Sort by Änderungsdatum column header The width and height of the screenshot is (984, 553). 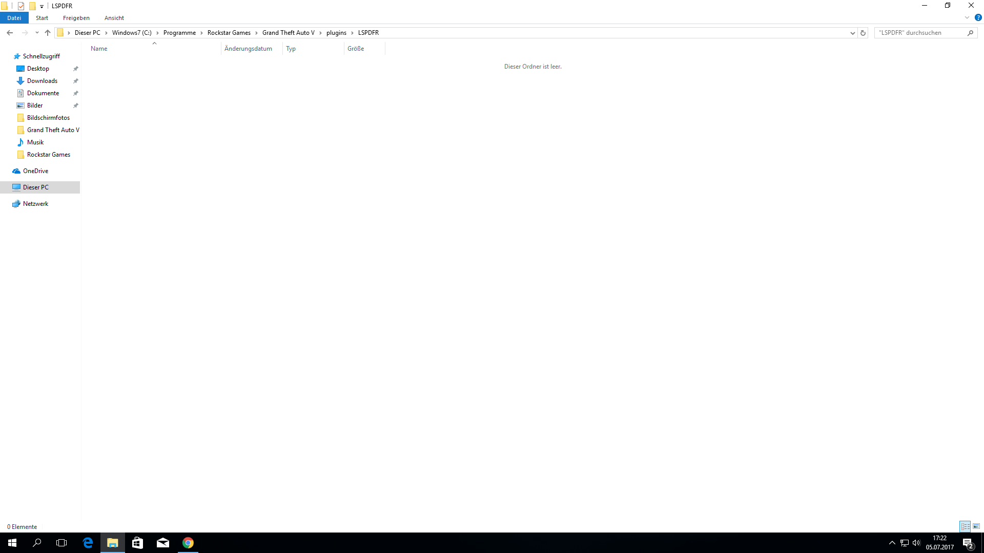(x=248, y=49)
